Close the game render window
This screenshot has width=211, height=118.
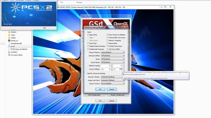(170, 7)
